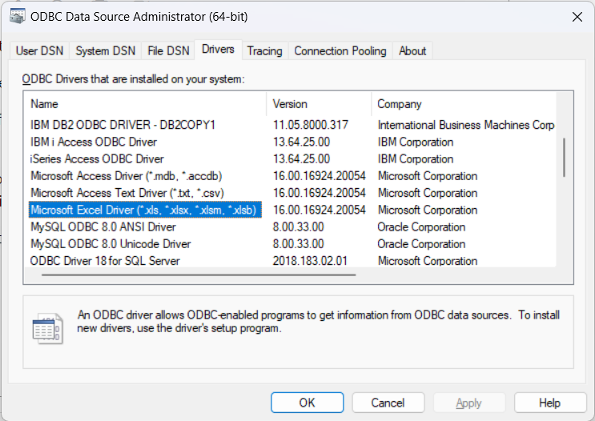Click the Version column header
Image resolution: width=595 pixels, height=421 pixels.
(318, 104)
